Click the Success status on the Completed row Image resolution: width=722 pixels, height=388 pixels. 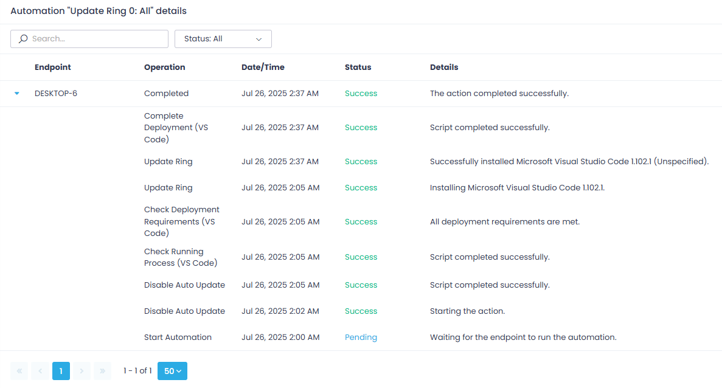(x=361, y=93)
